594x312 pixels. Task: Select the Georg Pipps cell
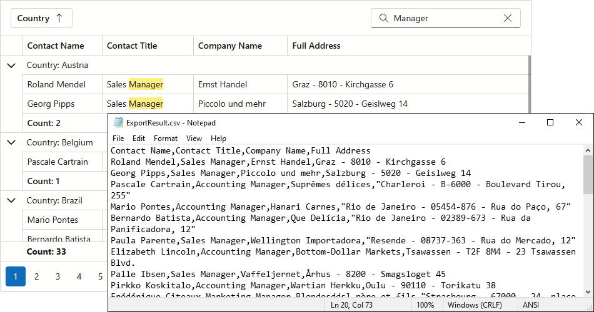62,104
